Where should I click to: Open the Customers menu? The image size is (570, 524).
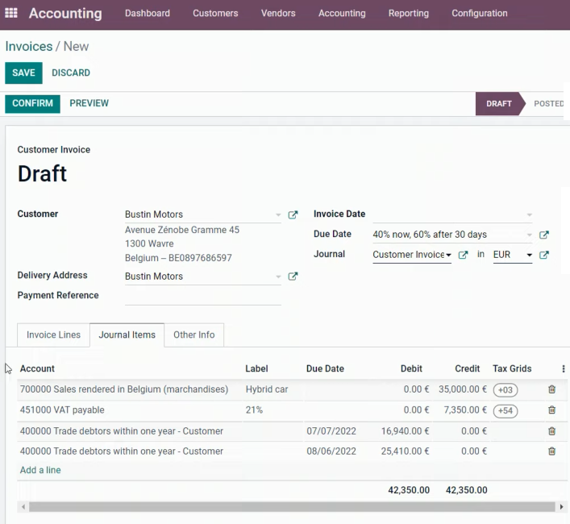pos(215,13)
